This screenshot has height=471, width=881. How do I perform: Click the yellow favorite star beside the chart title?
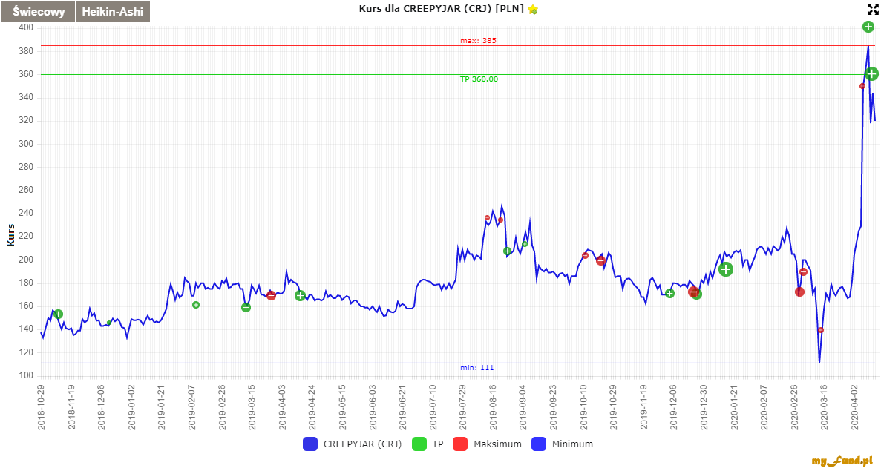coord(533,10)
